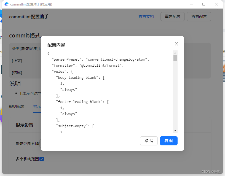Click the scrollbar down arrow
Image resolution: width=225 pixels, height=176 pixels.
pyautogui.click(x=175, y=130)
